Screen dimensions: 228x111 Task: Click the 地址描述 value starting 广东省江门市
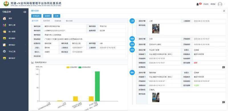(63, 39)
